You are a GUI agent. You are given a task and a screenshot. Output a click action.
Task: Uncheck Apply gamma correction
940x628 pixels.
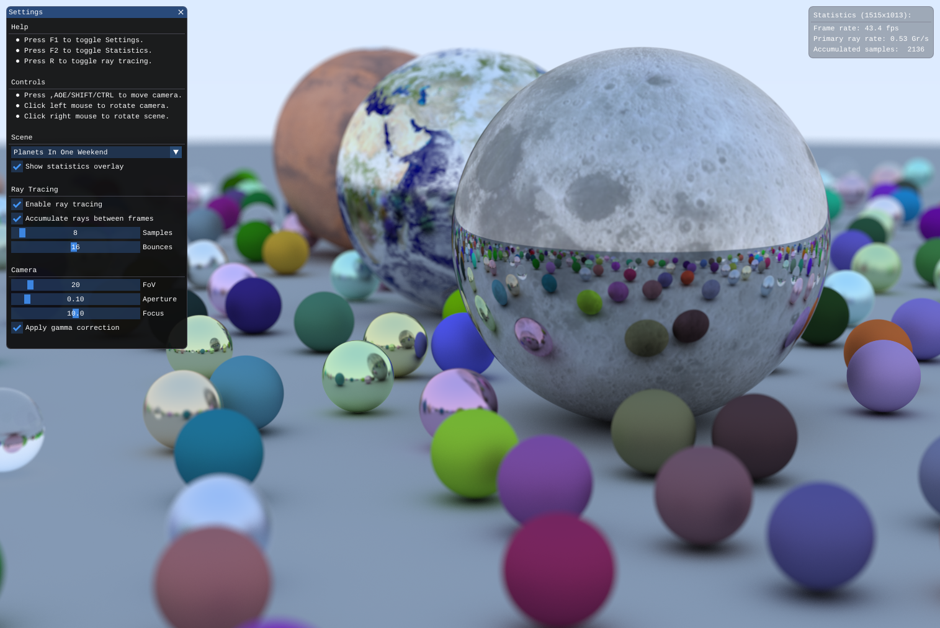pyautogui.click(x=17, y=327)
